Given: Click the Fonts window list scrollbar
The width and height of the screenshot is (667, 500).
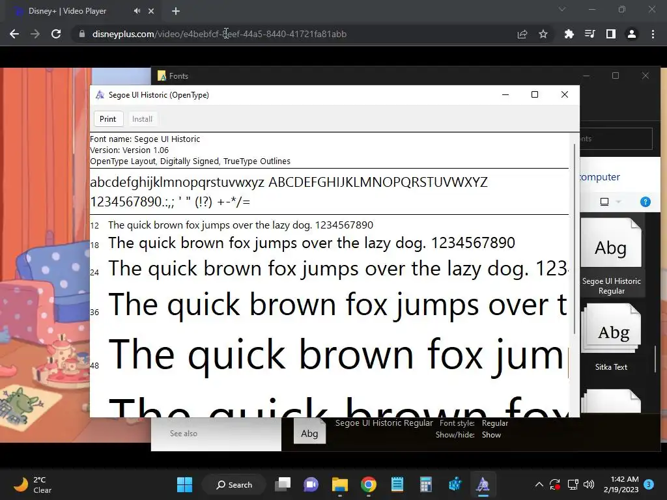Looking at the screenshot, I should point(655,359).
